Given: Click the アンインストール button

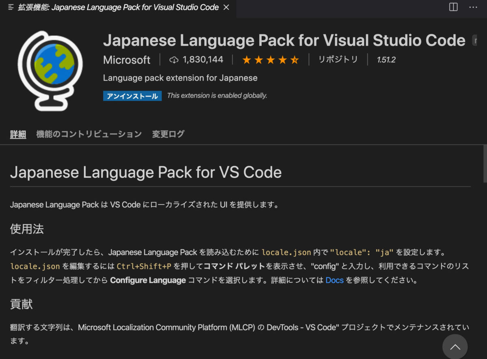Looking at the screenshot, I should coord(132,96).
